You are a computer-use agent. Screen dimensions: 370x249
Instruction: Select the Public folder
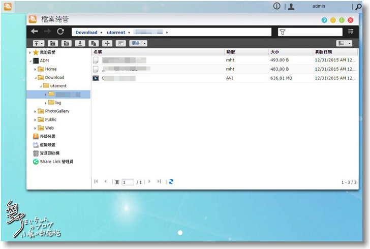pyautogui.click(x=51, y=119)
